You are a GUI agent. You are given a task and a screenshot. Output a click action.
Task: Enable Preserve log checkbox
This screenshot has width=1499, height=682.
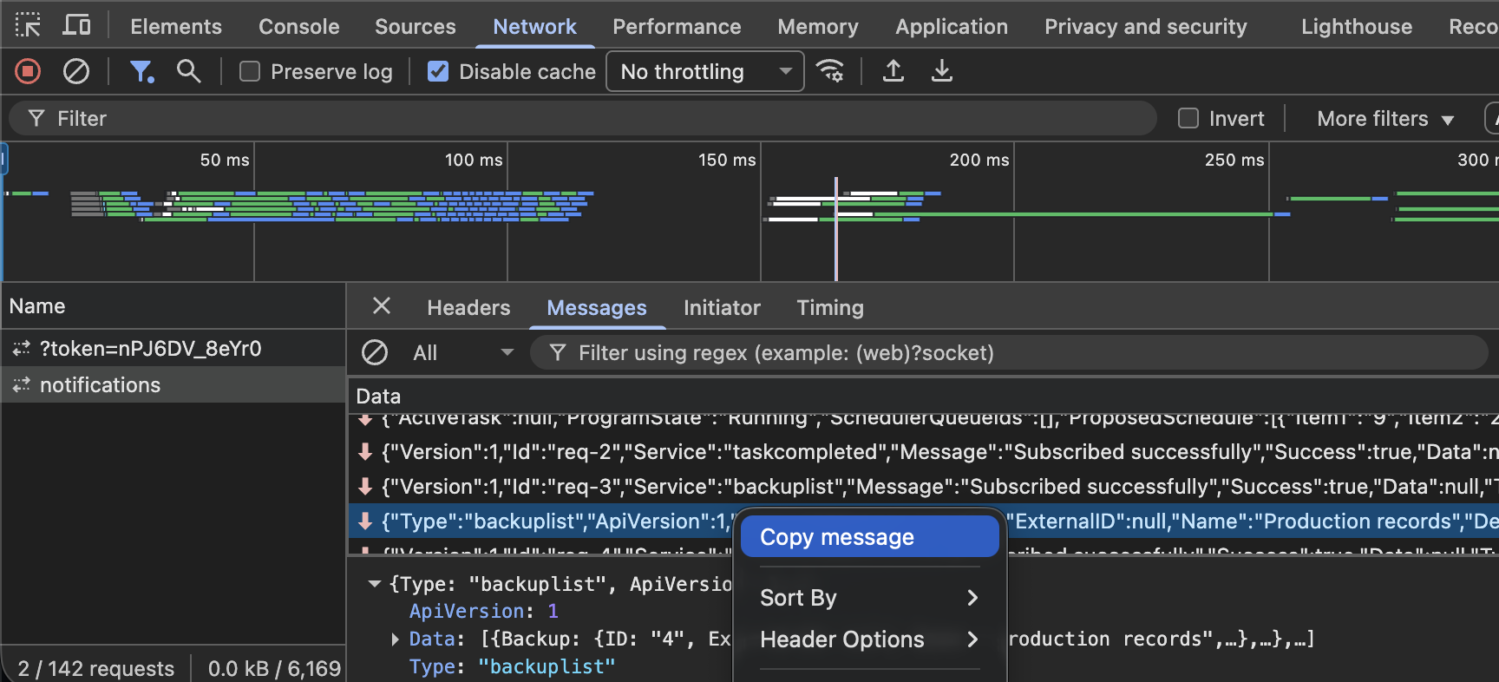click(250, 71)
